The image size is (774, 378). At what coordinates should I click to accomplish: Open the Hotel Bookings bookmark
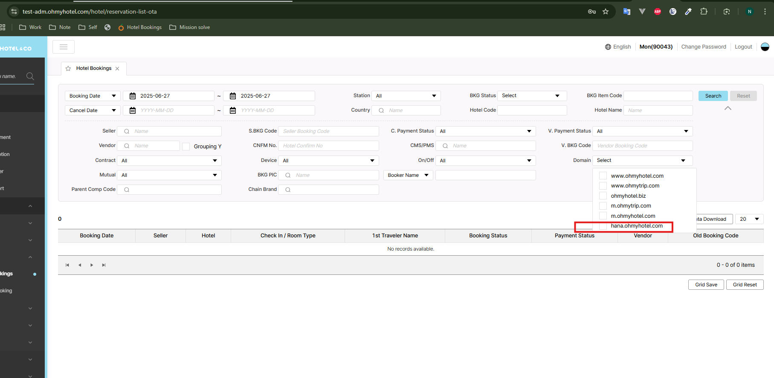(140, 27)
